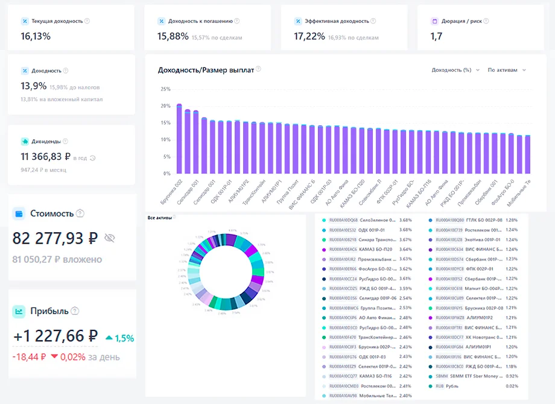Click the percent icon on the Доходность к погашению card
The width and height of the screenshot is (555, 404).
(x=162, y=21)
